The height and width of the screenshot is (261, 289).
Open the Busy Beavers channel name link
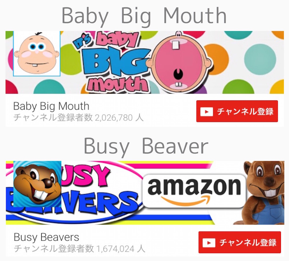tap(47, 237)
